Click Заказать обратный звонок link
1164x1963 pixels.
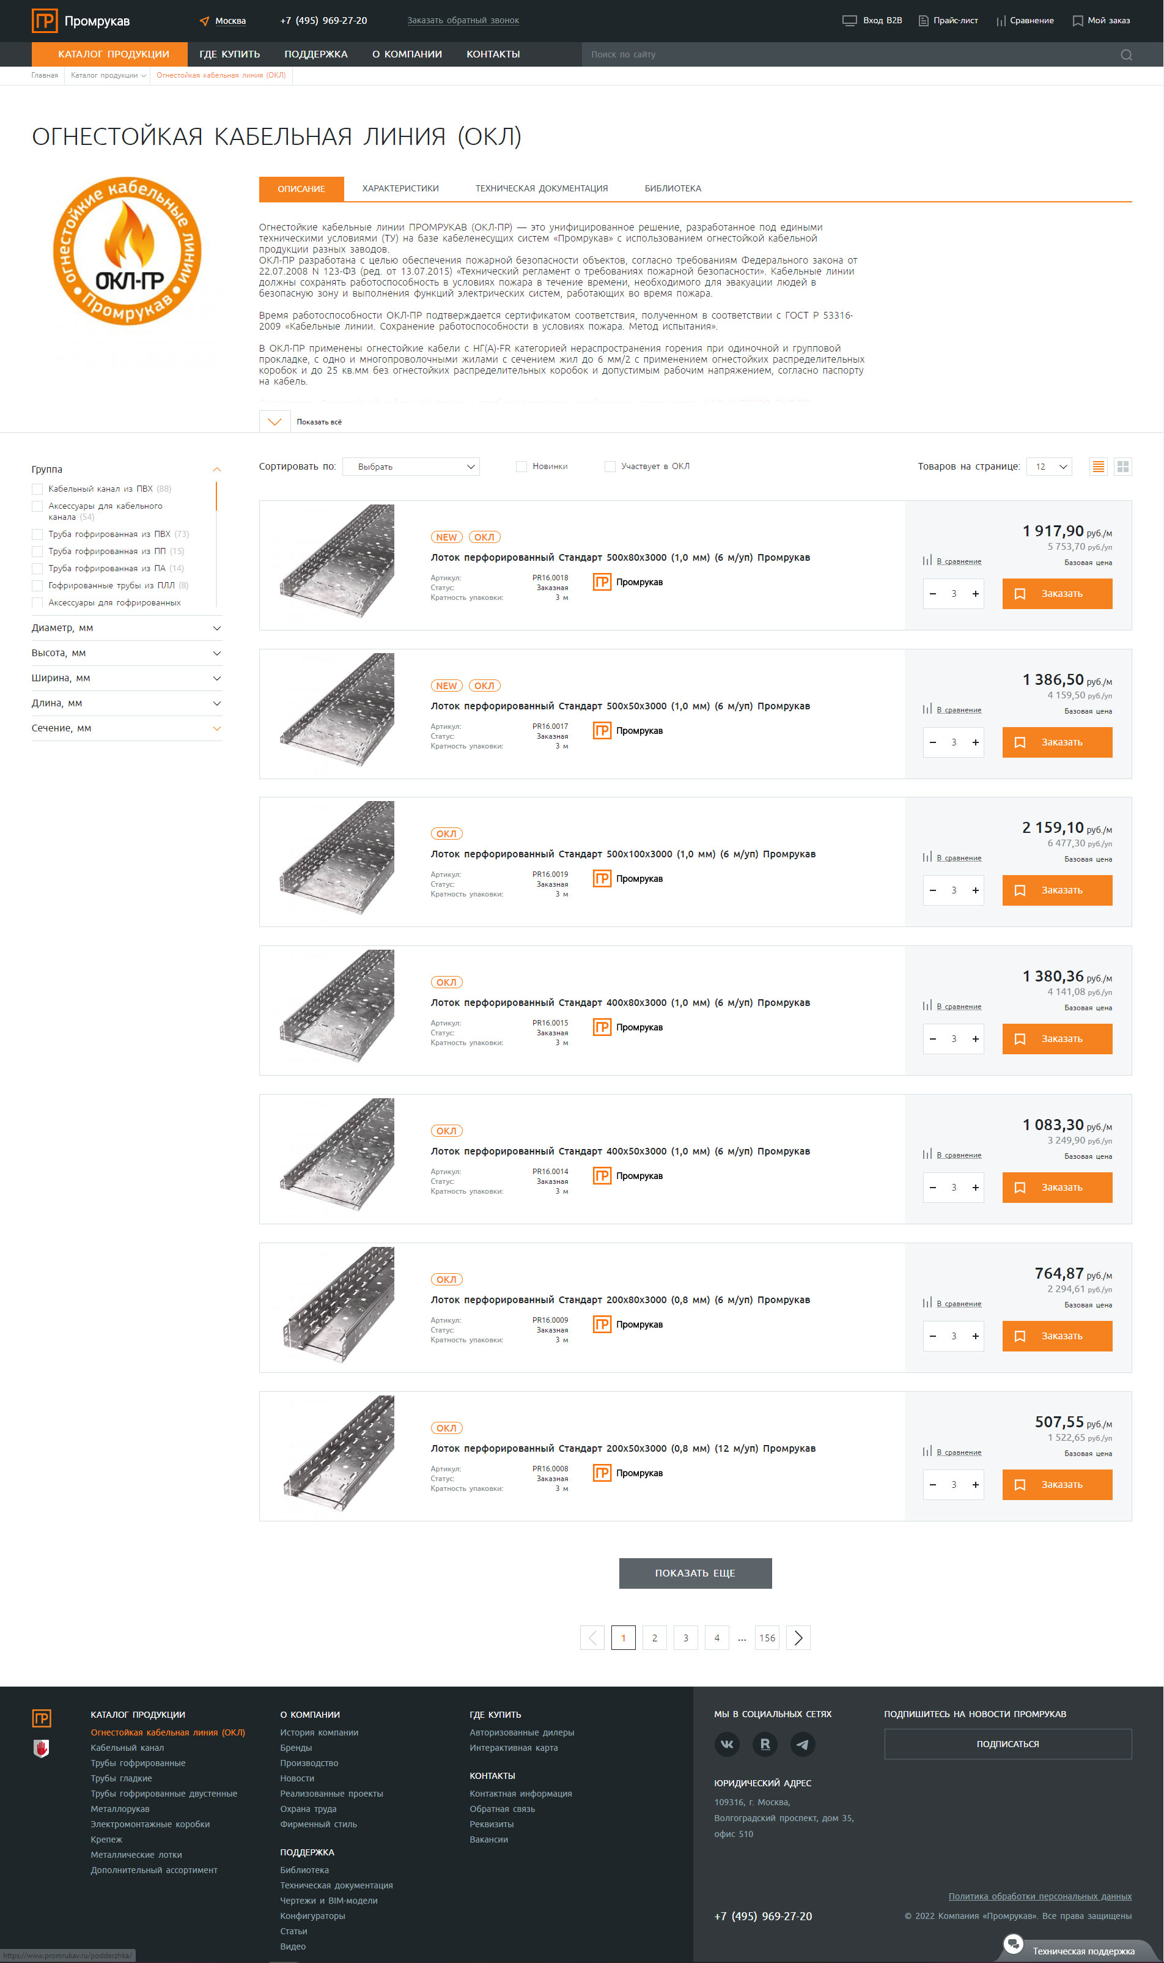tap(463, 20)
